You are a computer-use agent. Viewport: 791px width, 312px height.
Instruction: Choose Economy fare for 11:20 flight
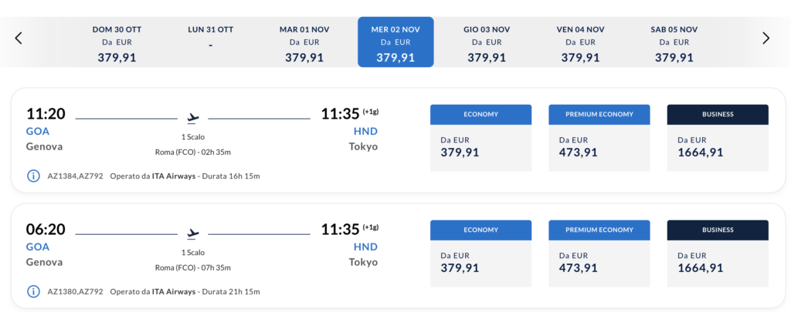tap(480, 138)
